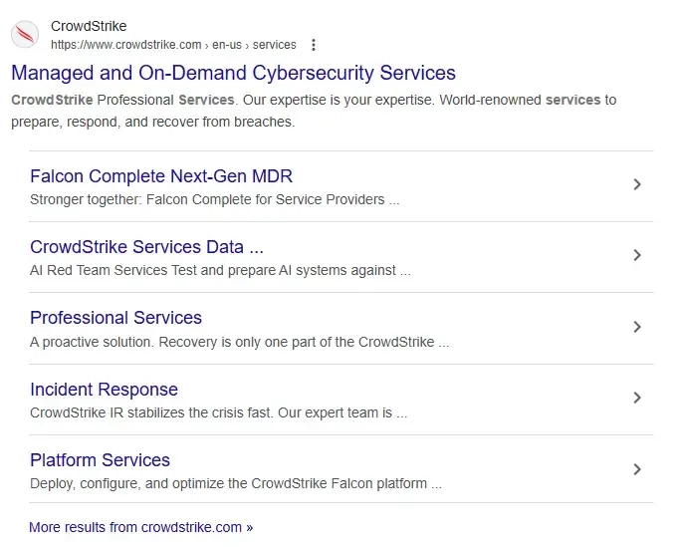Open the Falcon Complete Next-Gen MDR link
676x547 pixels.
[161, 176]
